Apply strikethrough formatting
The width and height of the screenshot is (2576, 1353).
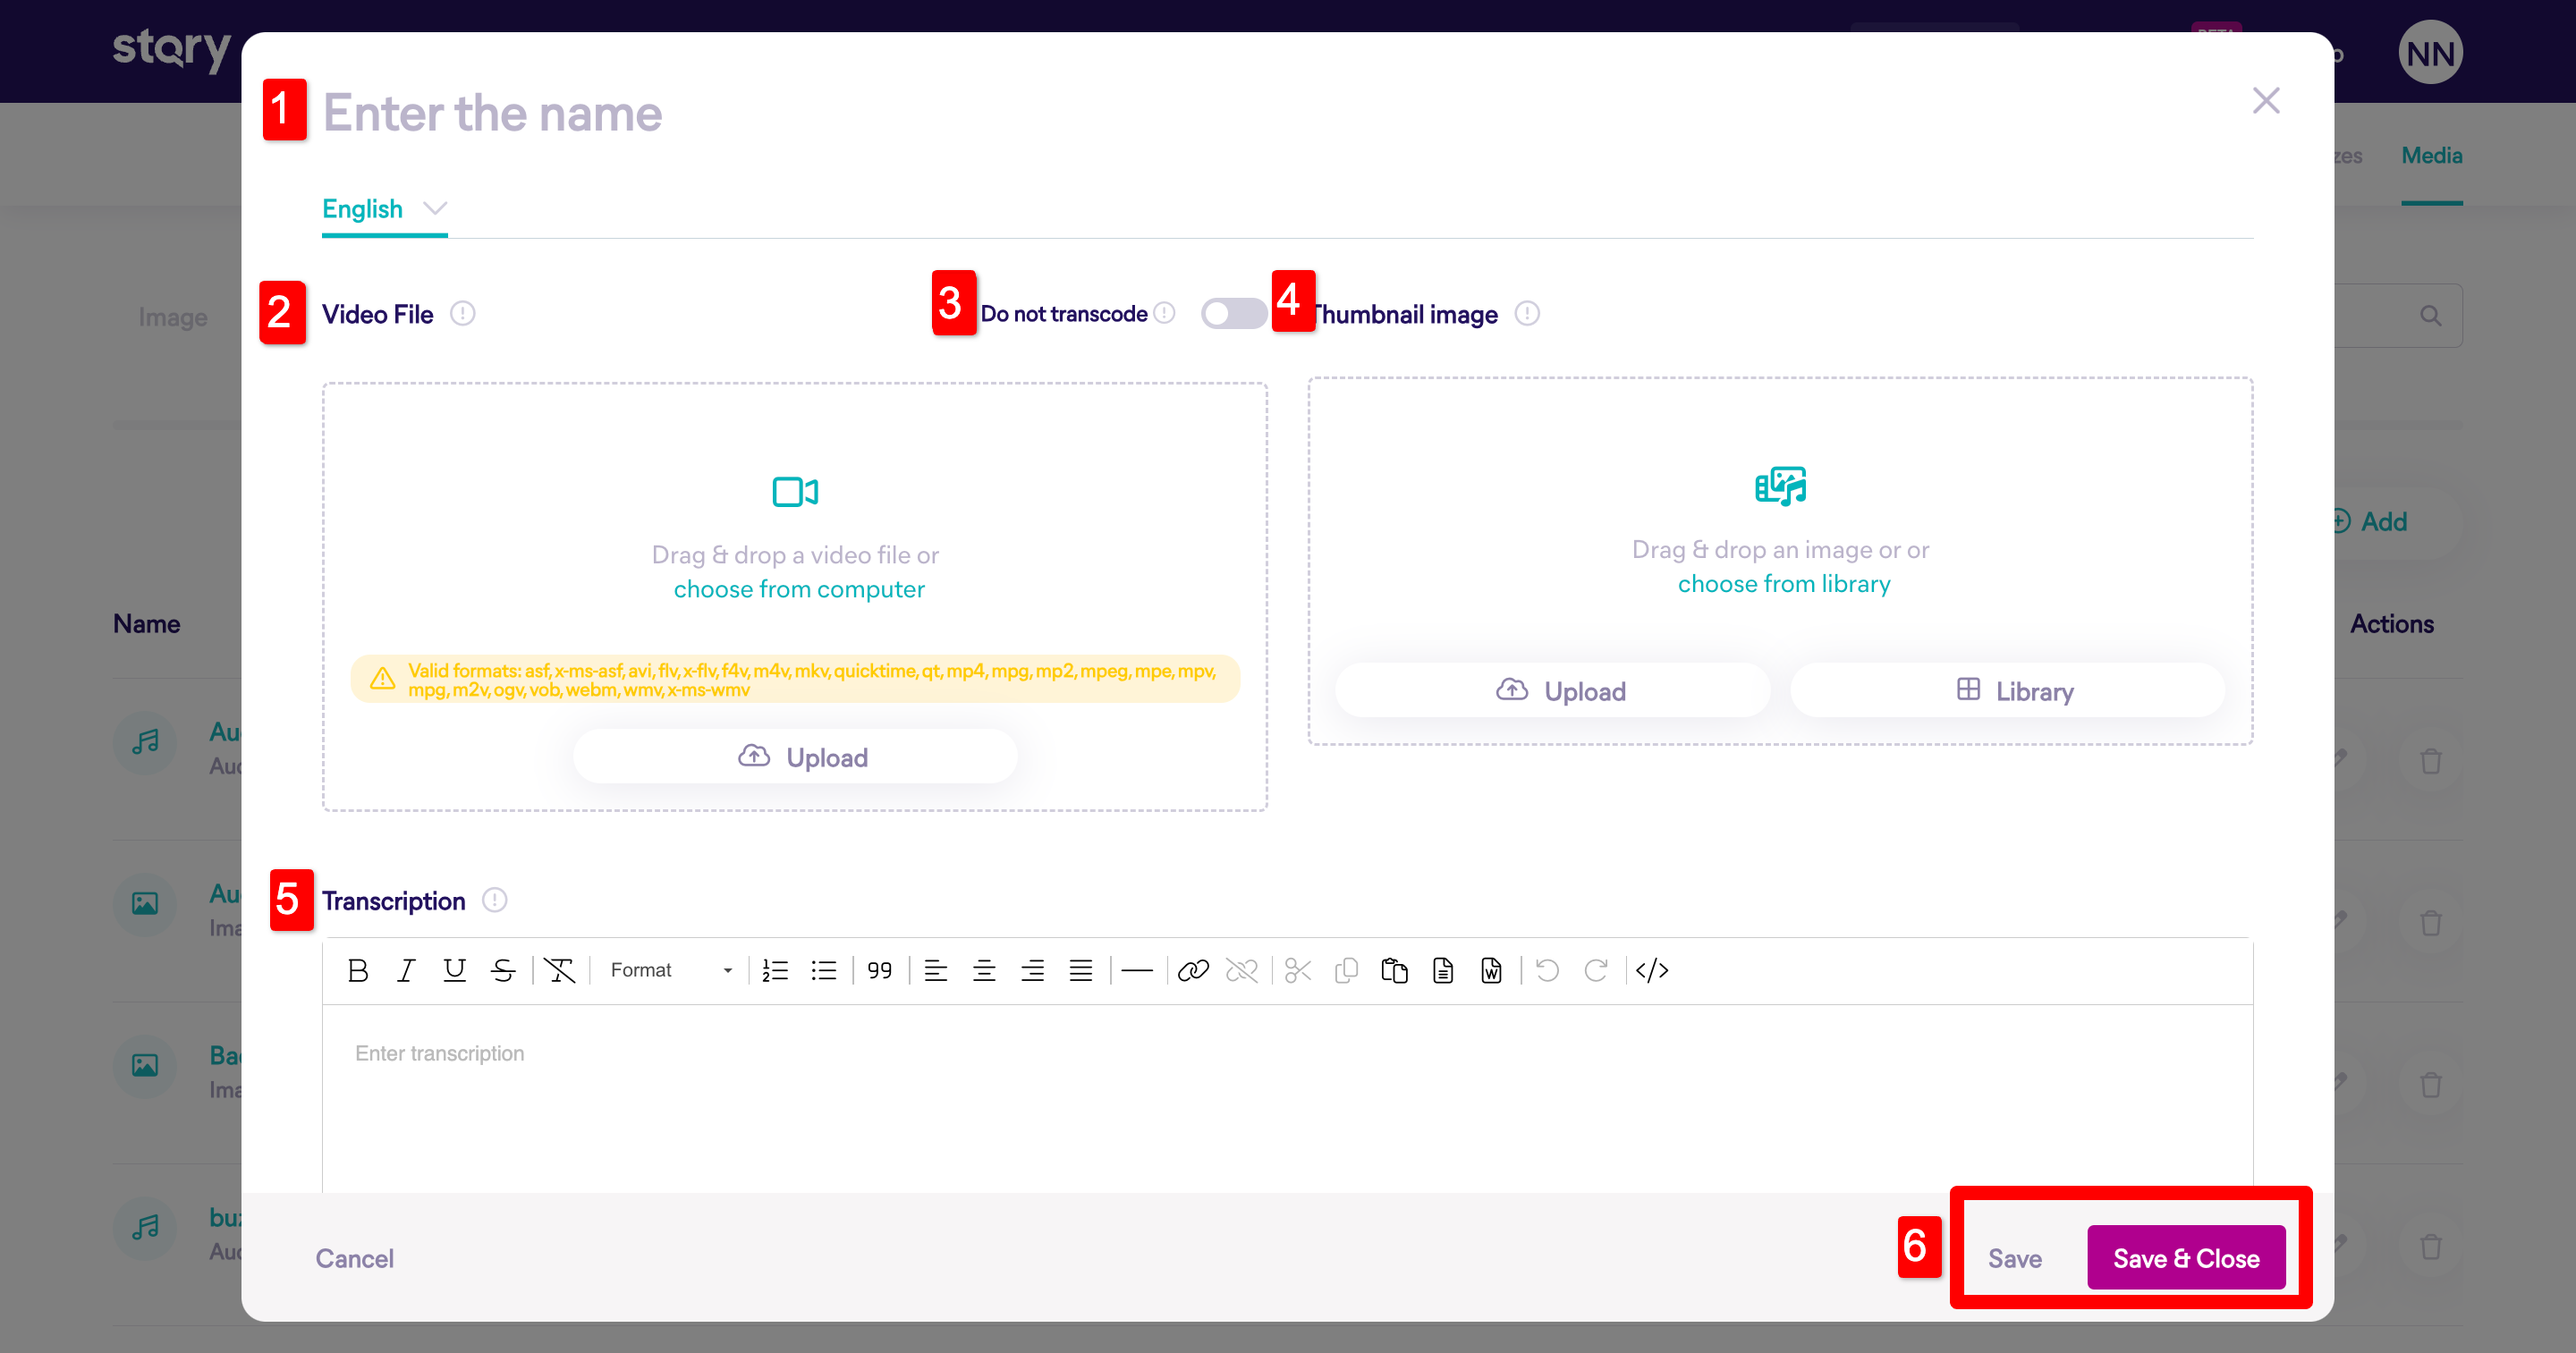(503, 970)
